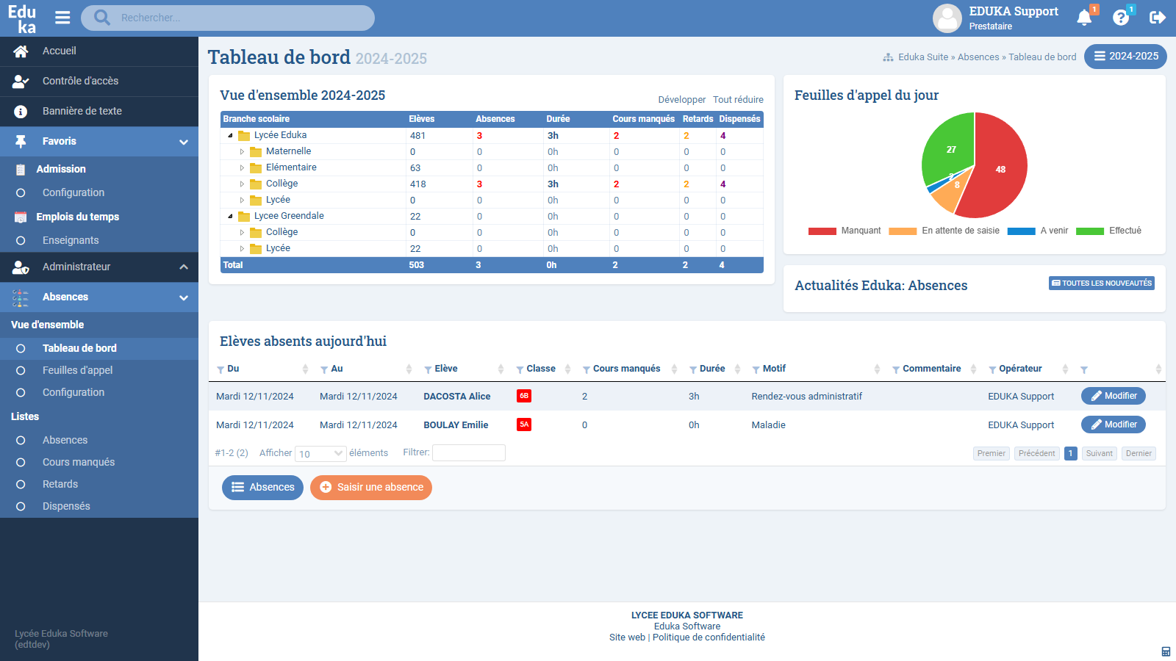
Task: Click the logout arrow icon
Action: [1157, 18]
